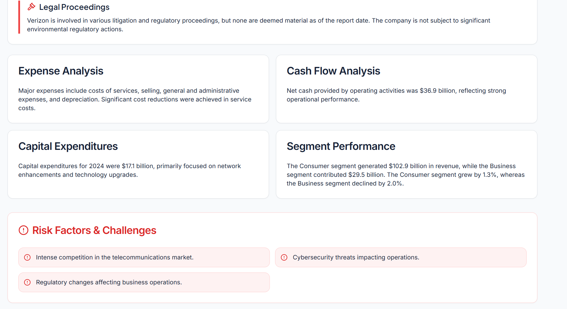Select the Cash Flow Analysis heading
Image resolution: width=567 pixels, height=309 pixels.
click(333, 71)
